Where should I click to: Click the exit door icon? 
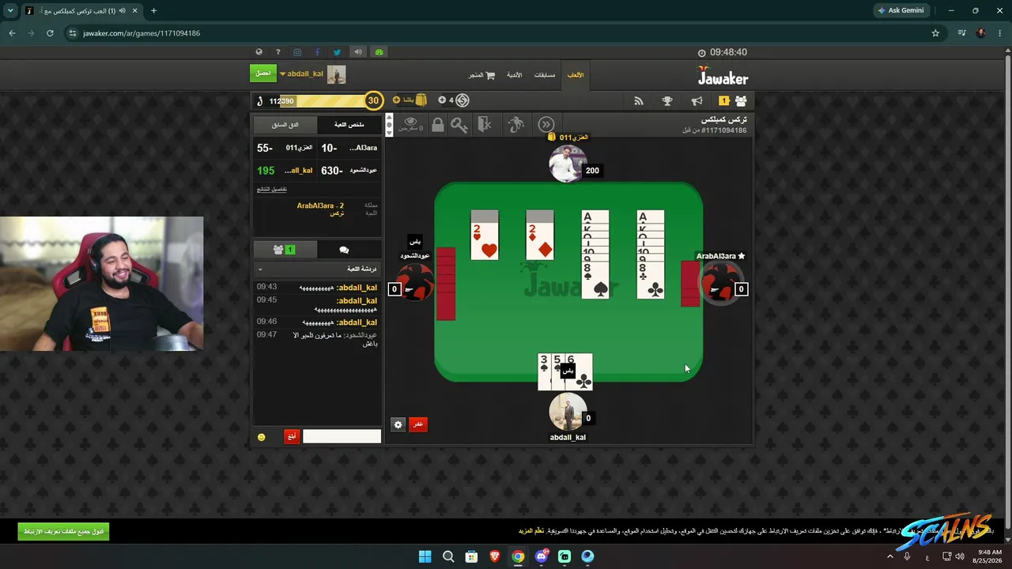click(485, 124)
